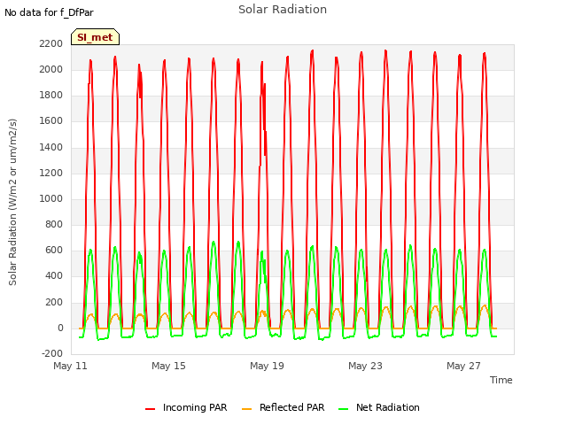This screenshot has height=425, width=567.
Task: Click the 1400 y-axis tick label
Action: (x=51, y=147)
